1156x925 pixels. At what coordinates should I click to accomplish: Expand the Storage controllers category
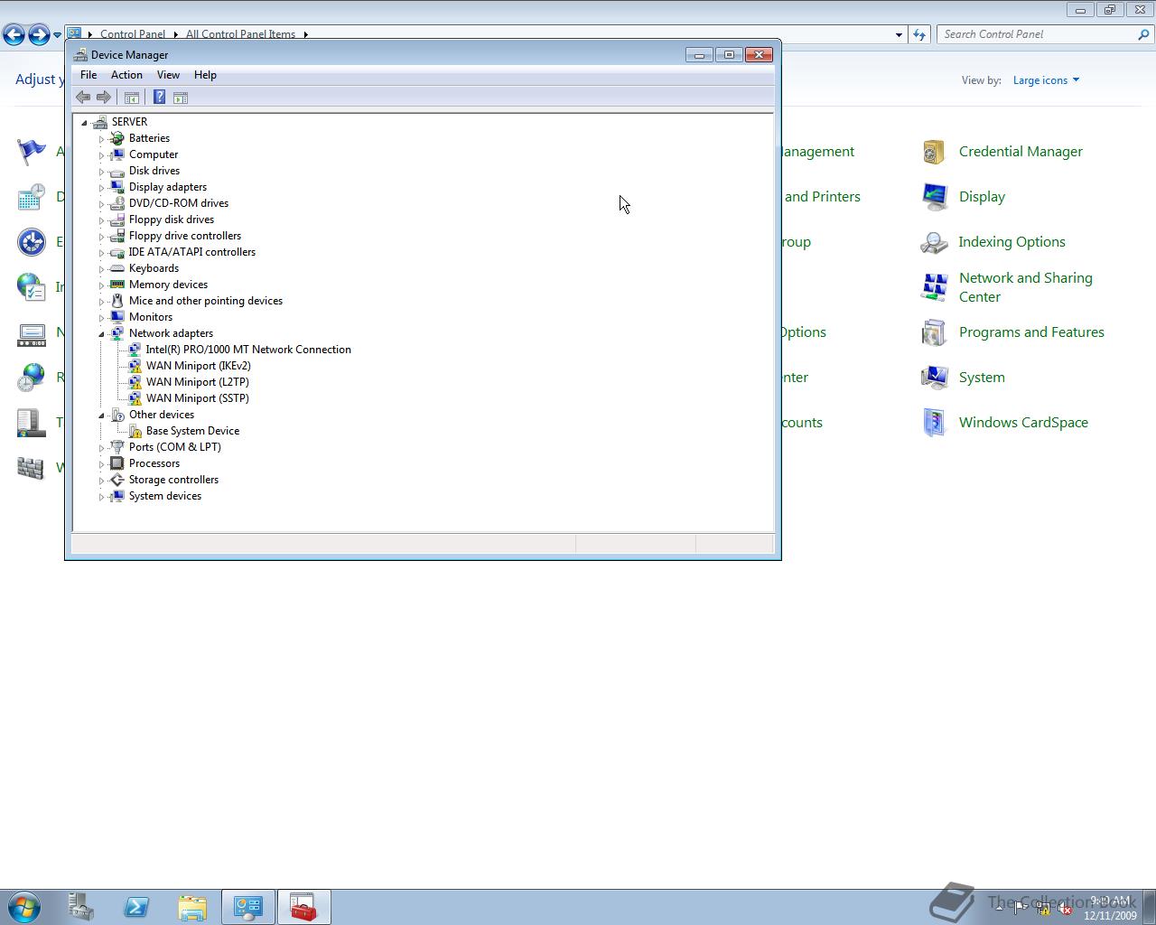101,480
